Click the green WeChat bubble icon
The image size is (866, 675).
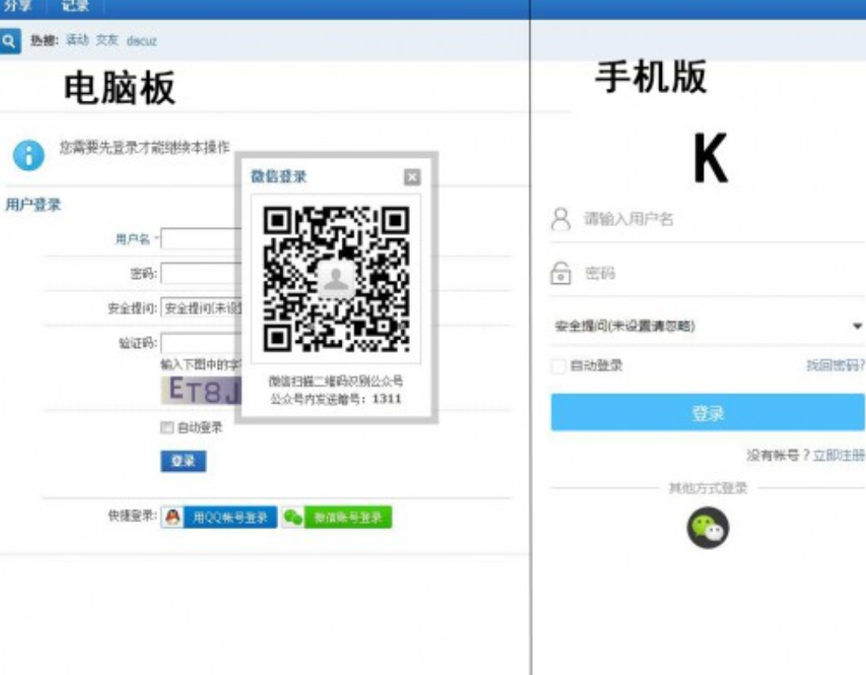(293, 517)
